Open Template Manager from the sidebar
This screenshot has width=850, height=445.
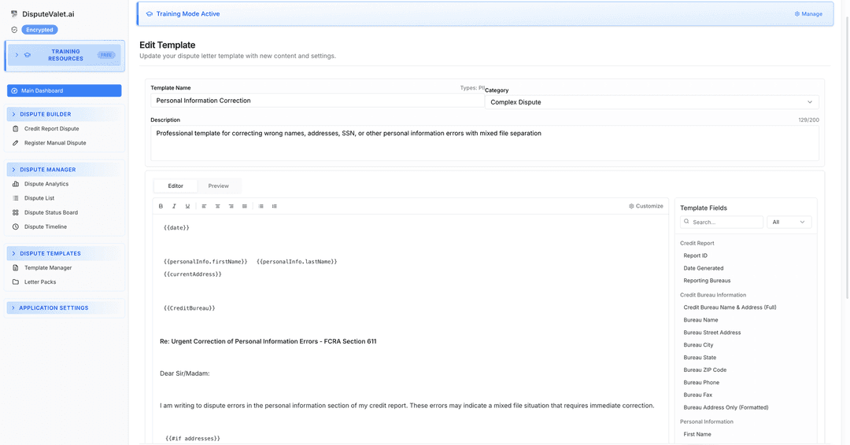pyautogui.click(x=48, y=268)
